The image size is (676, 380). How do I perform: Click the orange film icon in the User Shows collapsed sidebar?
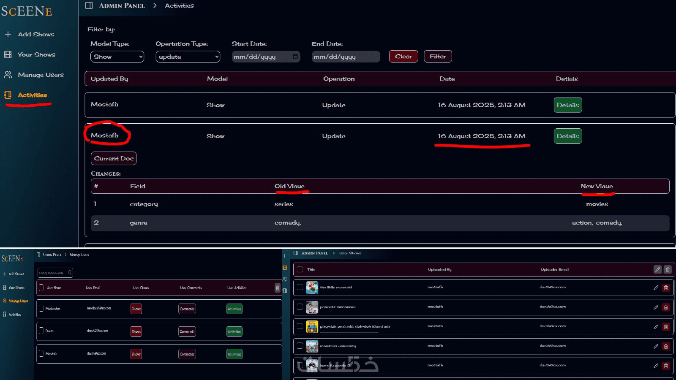[285, 268]
